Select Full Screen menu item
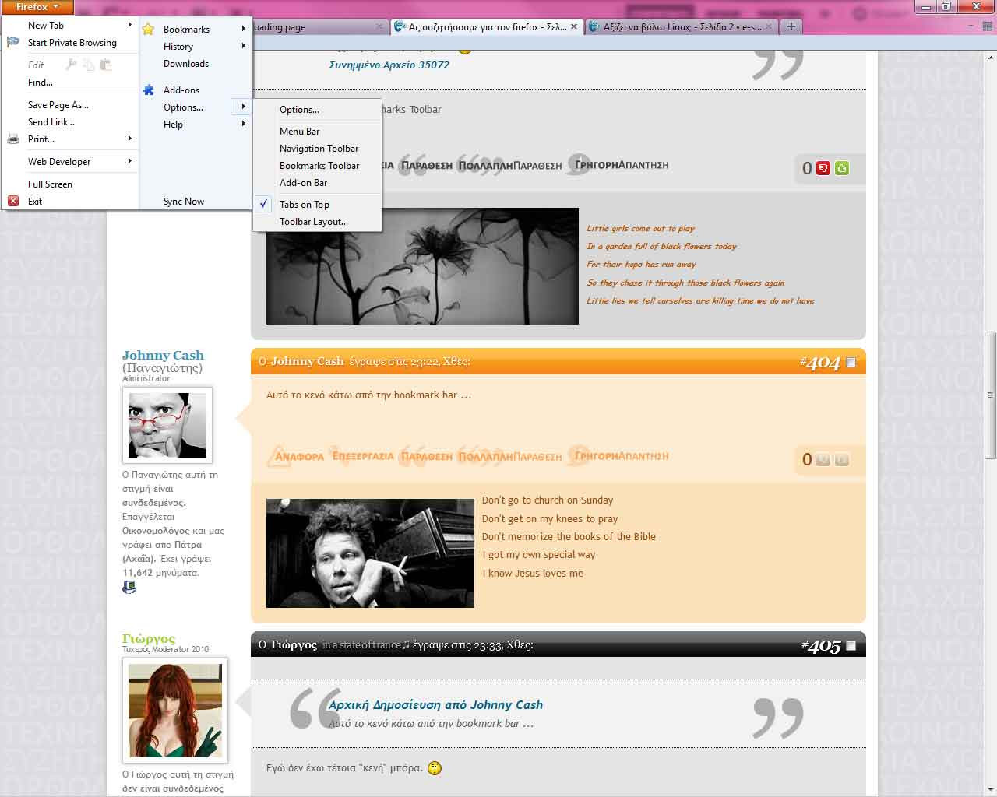The height and width of the screenshot is (797, 997). [50, 184]
